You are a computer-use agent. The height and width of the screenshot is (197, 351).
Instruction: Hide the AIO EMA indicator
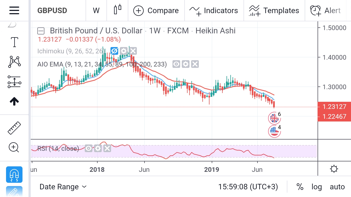point(176,64)
